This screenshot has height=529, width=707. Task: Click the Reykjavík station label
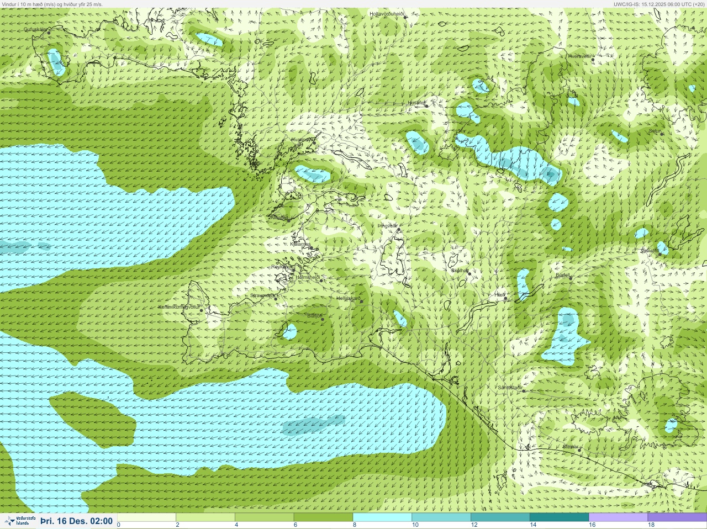click(281, 267)
